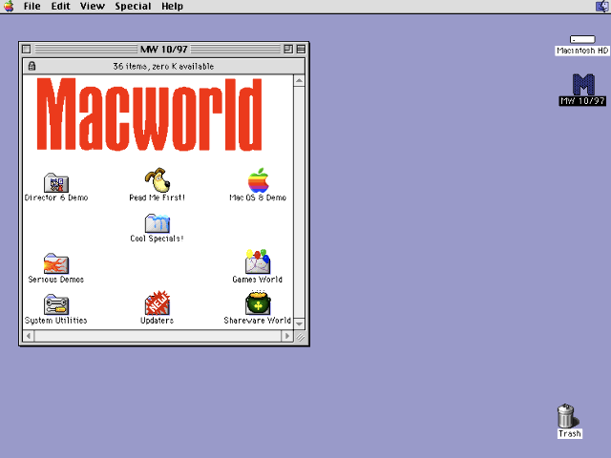611x458 pixels.
Task: Select the Games World balloons icon
Action: [x=258, y=261]
